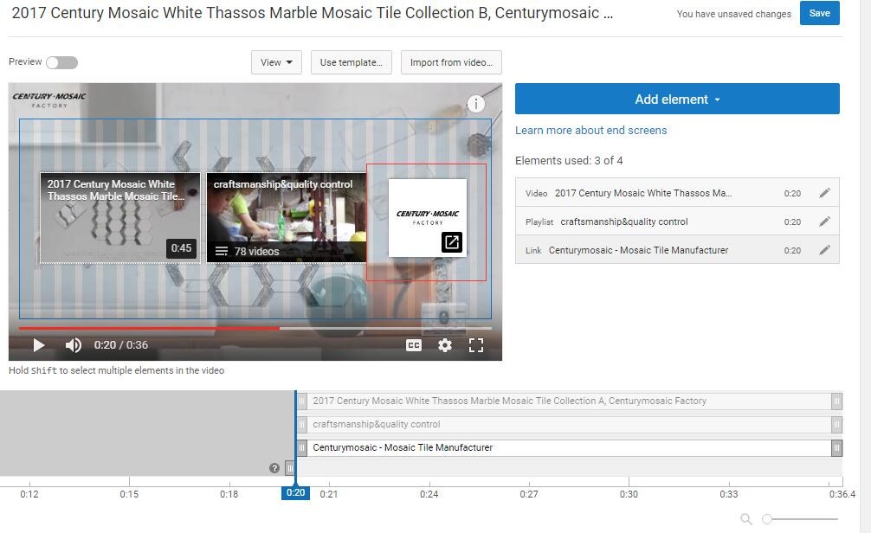The image size is (871, 533).
Task: Click the video title heading
Action: coord(313,13)
